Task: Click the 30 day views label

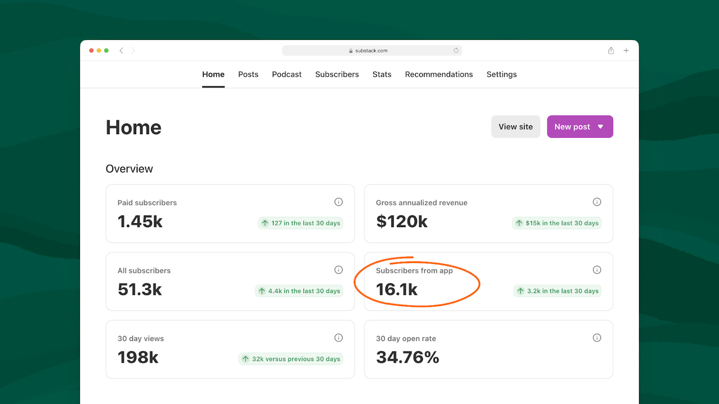Action: pos(141,338)
